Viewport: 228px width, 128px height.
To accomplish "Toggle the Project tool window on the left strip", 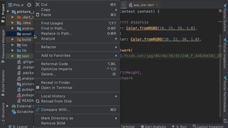I will [x=3, y=13].
